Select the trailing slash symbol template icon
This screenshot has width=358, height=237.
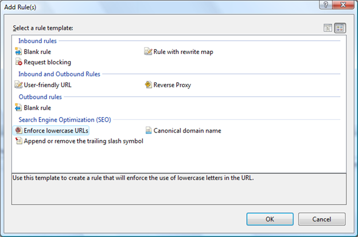[18, 141]
